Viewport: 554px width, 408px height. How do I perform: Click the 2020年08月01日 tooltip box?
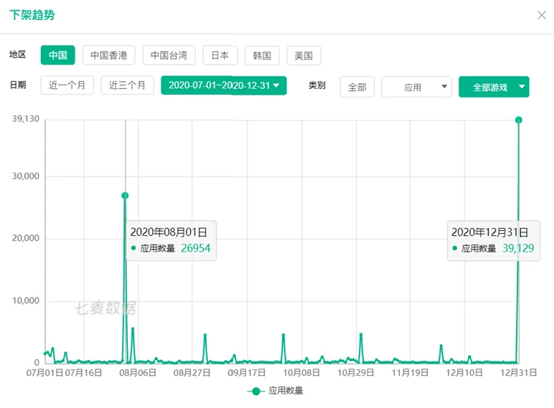pyautogui.click(x=171, y=240)
